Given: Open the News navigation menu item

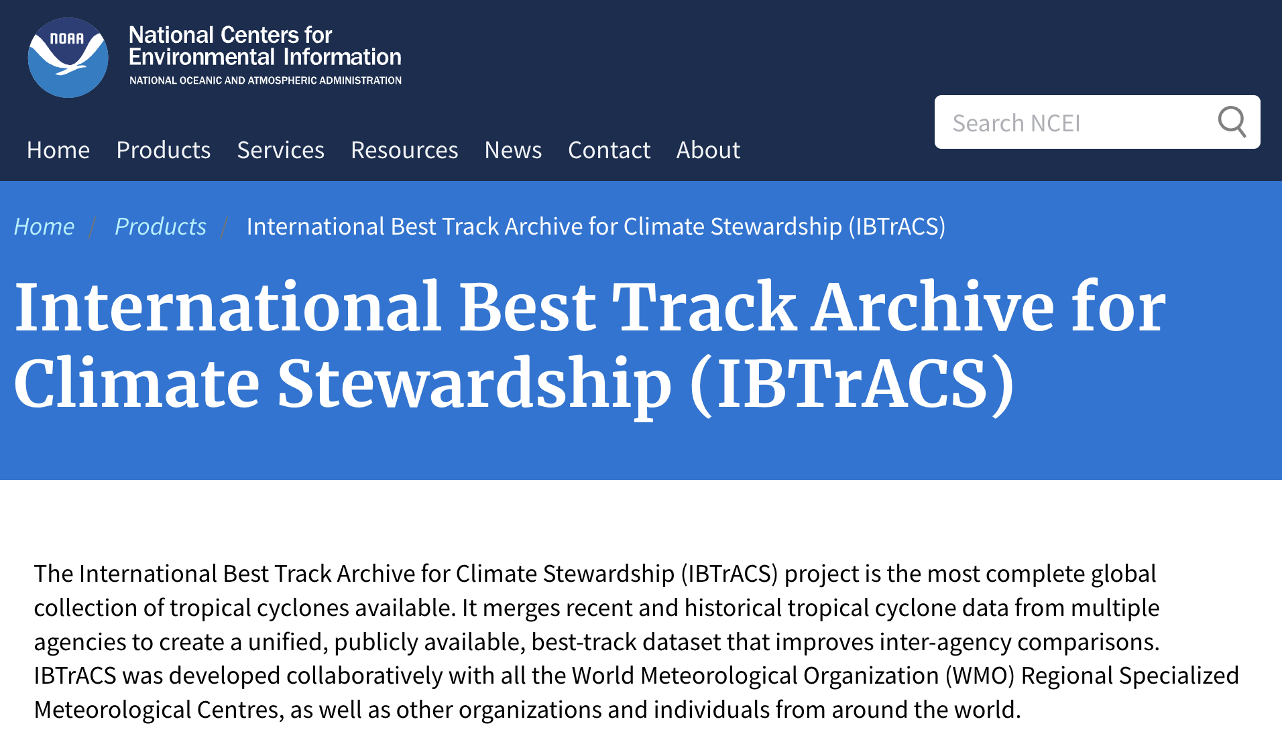Looking at the screenshot, I should pyautogui.click(x=513, y=150).
